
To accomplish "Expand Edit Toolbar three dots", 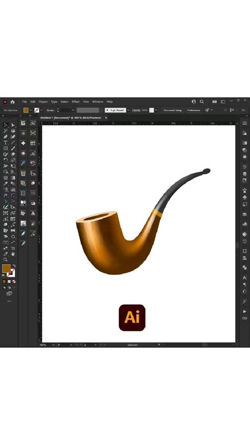I will [9, 301].
